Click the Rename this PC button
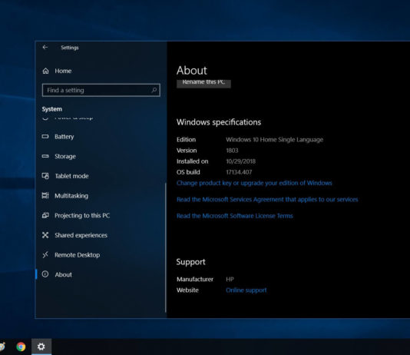 pyautogui.click(x=203, y=83)
